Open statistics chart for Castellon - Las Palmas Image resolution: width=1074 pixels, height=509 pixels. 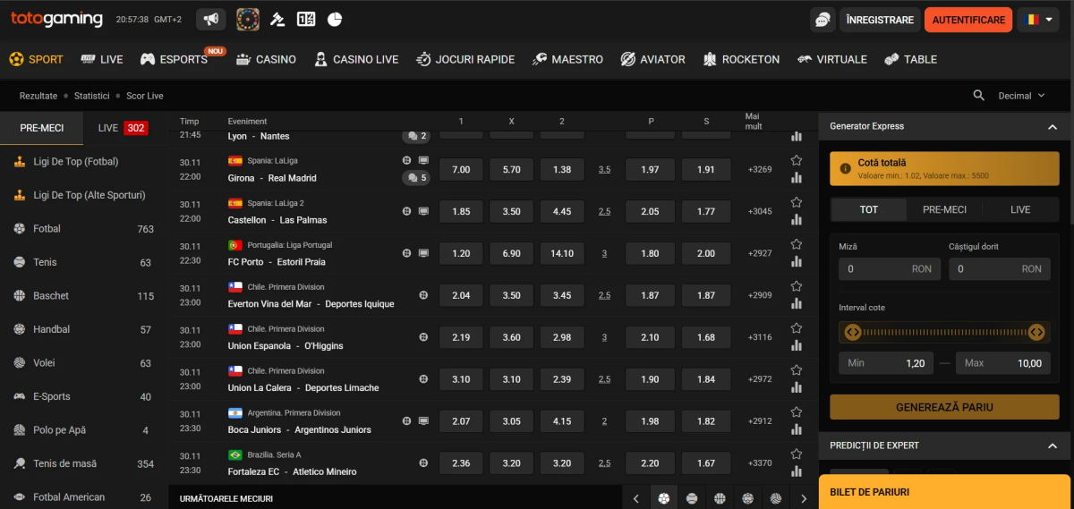(796, 220)
